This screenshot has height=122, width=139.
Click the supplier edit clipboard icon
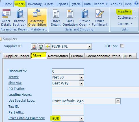pos(34,47)
